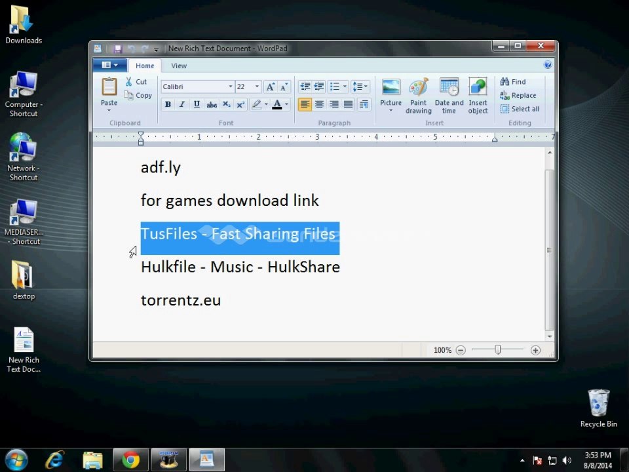The height and width of the screenshot is (472, 629).
Task: Switch to the Home tab
Action: (x=145, y=66)
